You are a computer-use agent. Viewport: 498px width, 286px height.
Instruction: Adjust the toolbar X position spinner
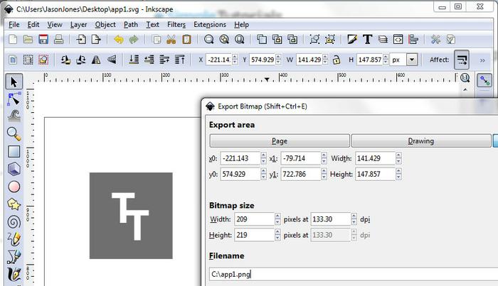[235, 60]
